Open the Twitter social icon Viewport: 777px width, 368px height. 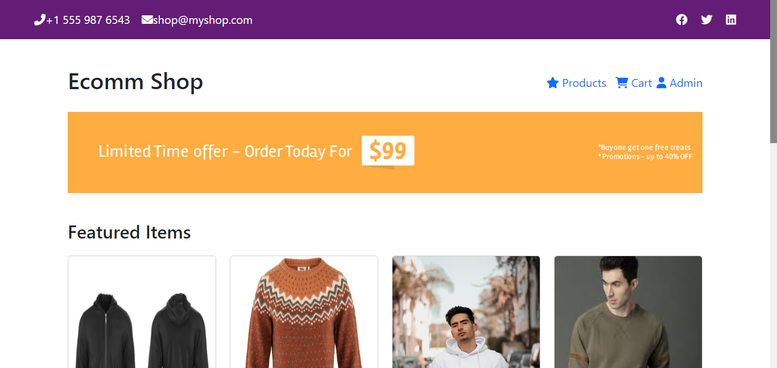[706, 20]
